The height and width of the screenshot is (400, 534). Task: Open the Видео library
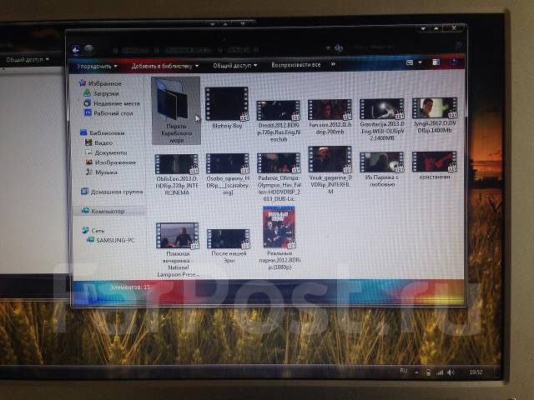(x=87, y=142)
